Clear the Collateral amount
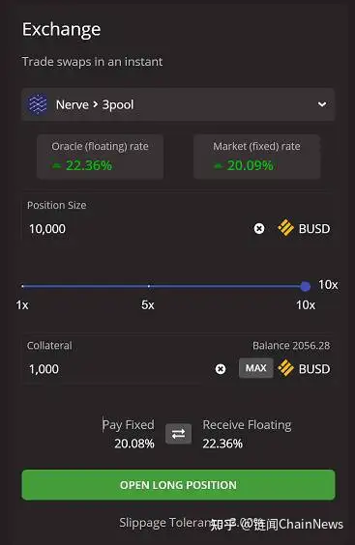 221,369
